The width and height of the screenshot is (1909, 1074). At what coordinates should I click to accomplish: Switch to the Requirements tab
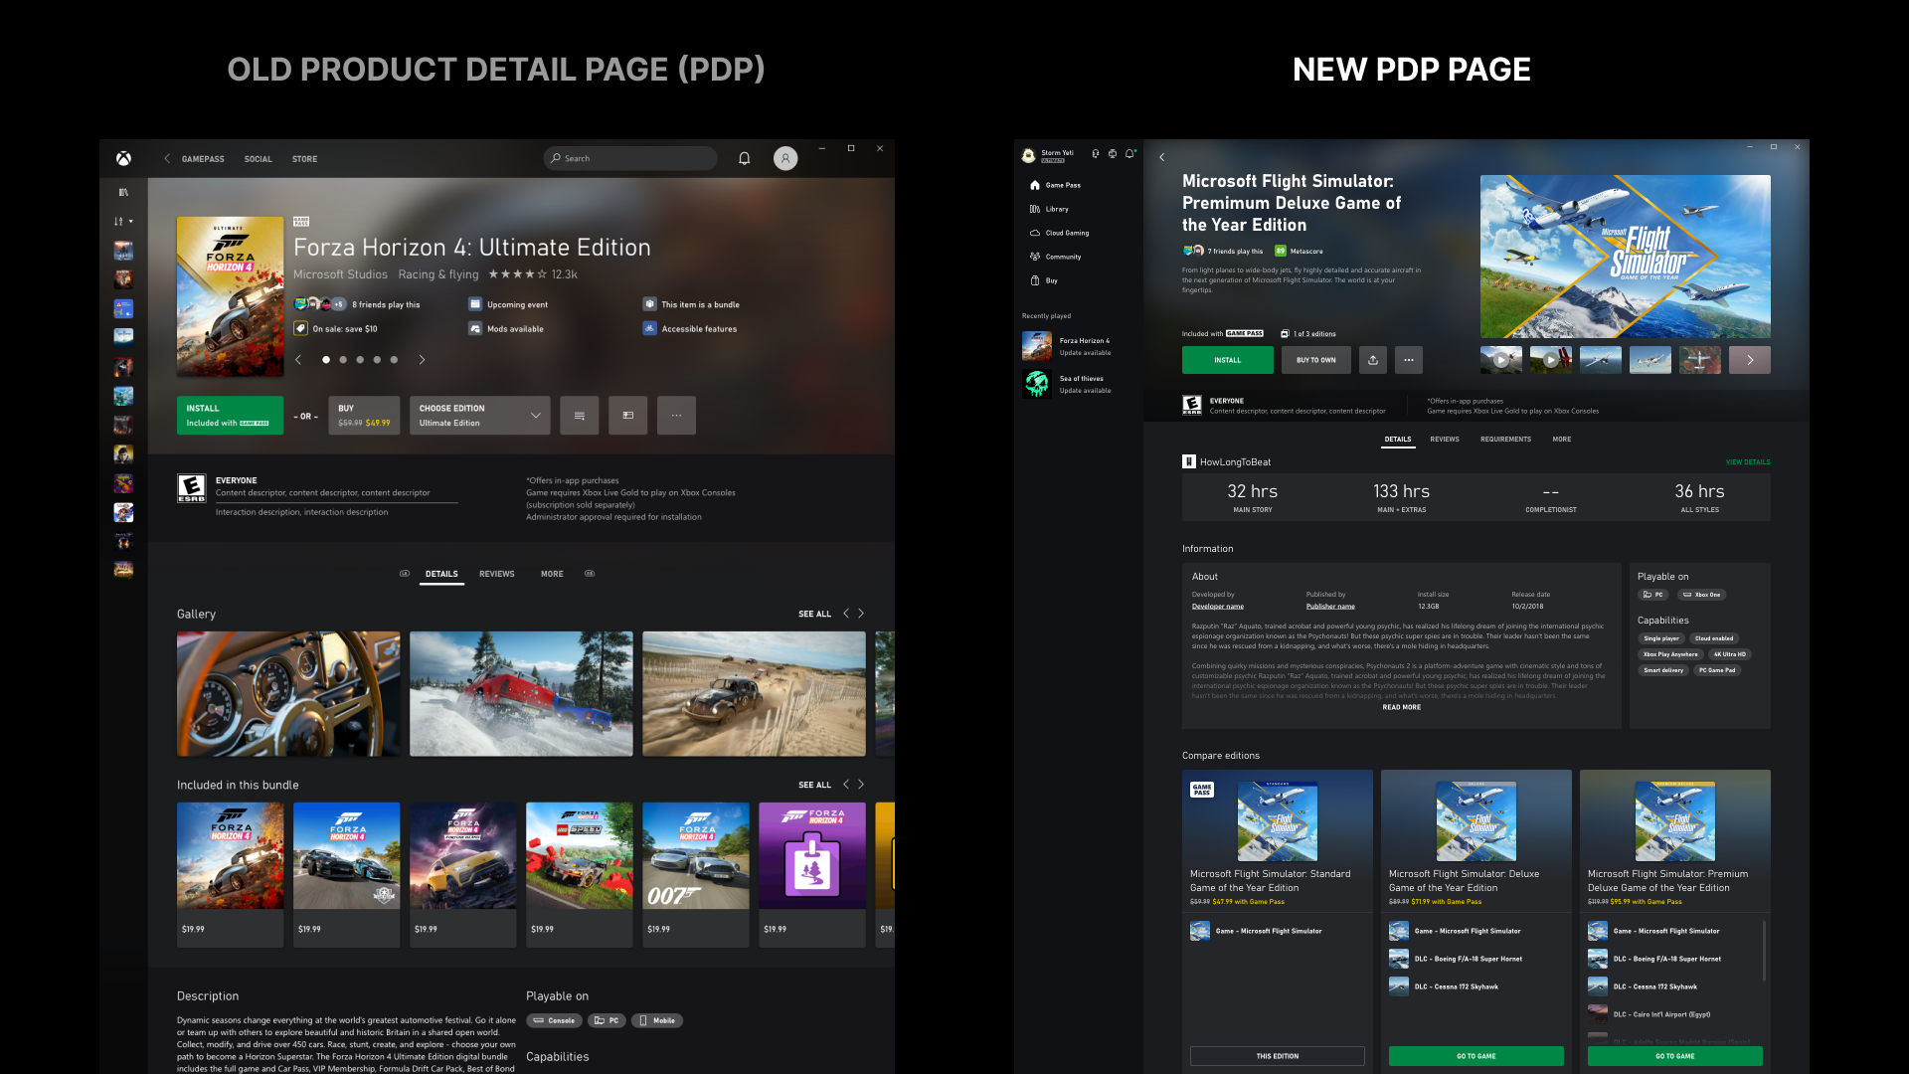(x=1505, y=440)
